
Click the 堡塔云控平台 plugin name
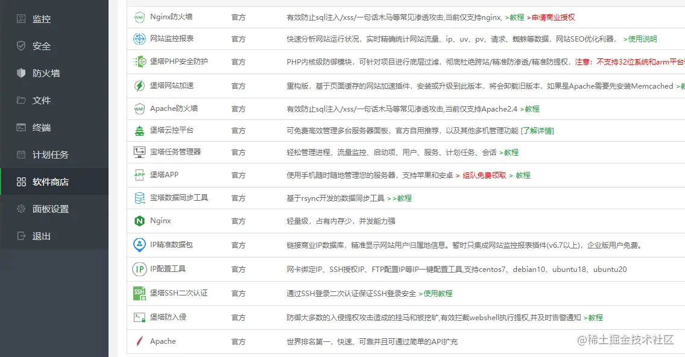(x=172, y=130)
